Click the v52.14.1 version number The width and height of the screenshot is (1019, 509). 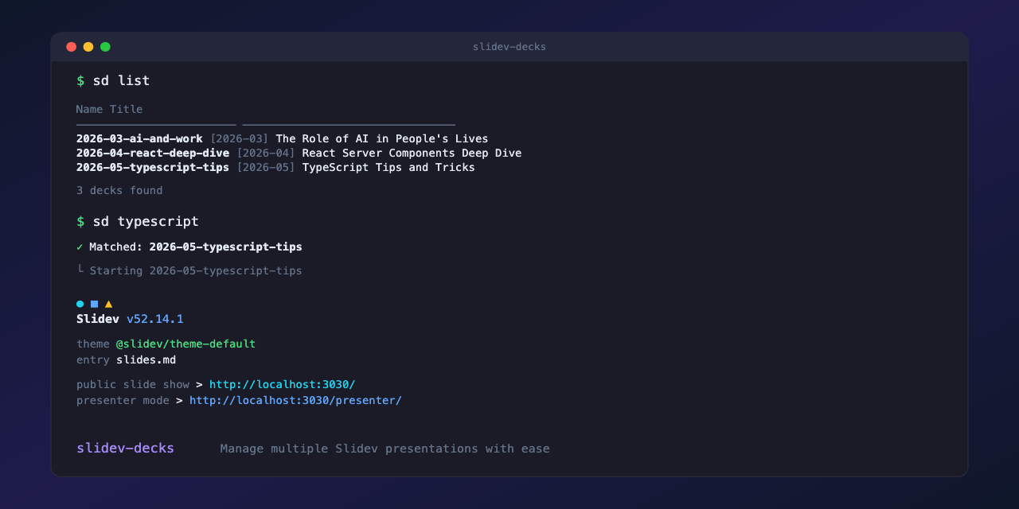(x=155, y=319)
